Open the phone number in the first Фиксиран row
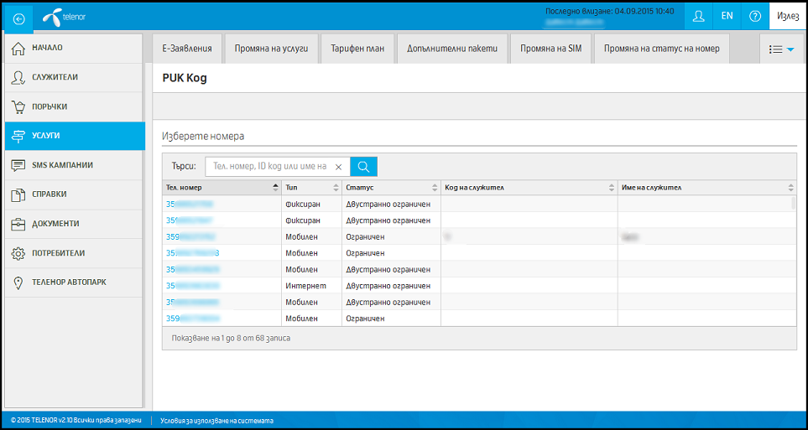The width and height of the screenshot is (808, 430). tap(190, 205)
